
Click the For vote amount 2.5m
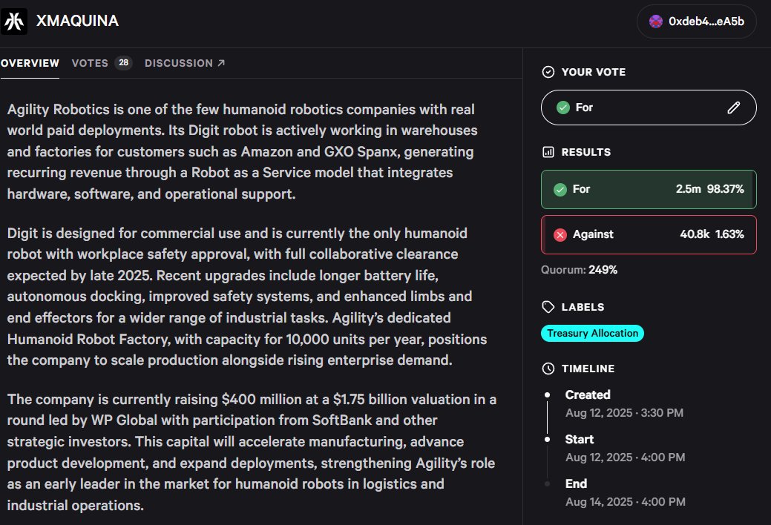[x=689, y=189]
